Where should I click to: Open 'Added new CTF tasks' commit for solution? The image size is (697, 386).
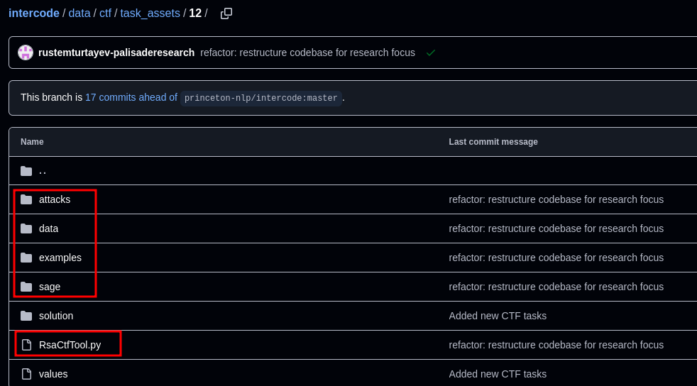[498, 316]
